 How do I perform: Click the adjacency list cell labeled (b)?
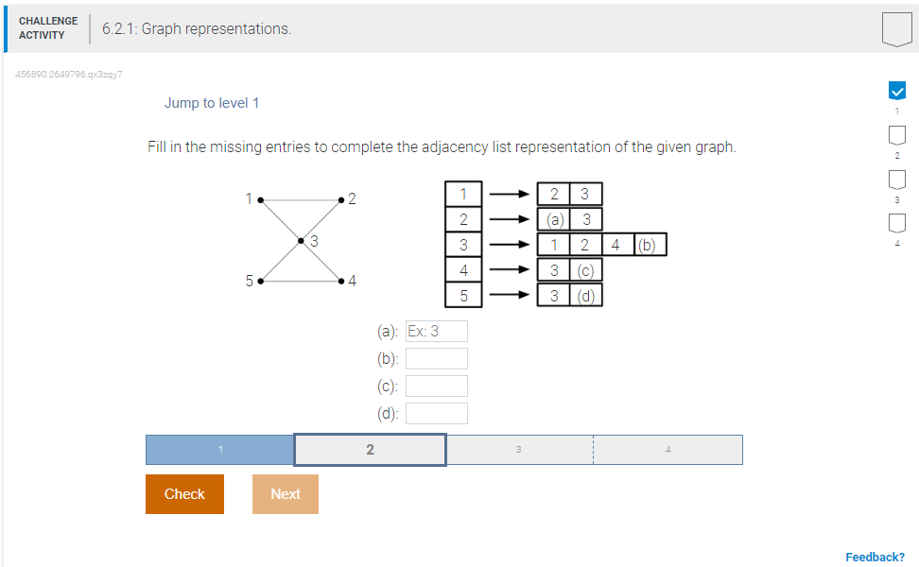tap(649, 244)
